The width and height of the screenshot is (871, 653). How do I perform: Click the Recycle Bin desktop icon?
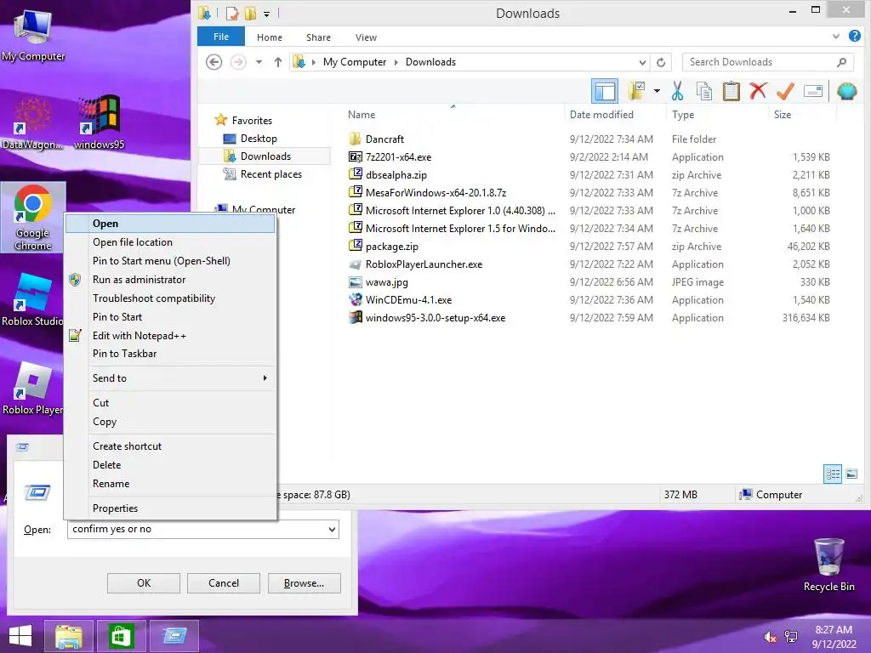coord(828,565)
